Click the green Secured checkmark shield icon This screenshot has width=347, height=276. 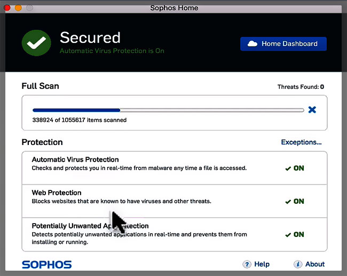click(x=36, y=43)
